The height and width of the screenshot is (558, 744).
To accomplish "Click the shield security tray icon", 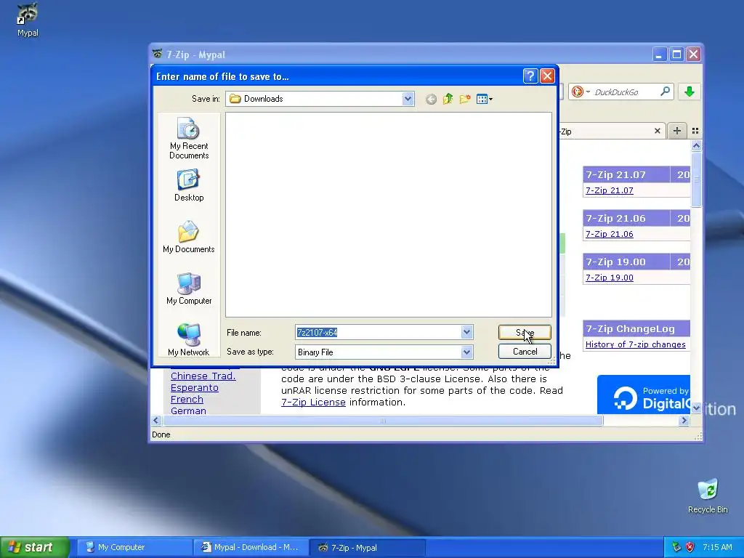I will (690, 547).
